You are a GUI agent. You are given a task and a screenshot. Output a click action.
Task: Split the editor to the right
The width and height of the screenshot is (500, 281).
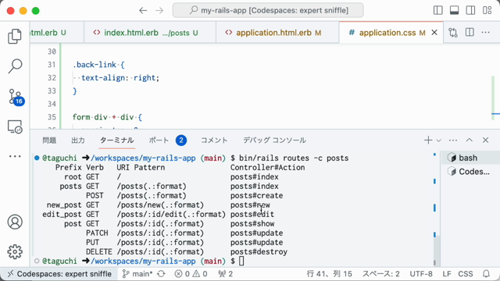click(x=470, y=33)
